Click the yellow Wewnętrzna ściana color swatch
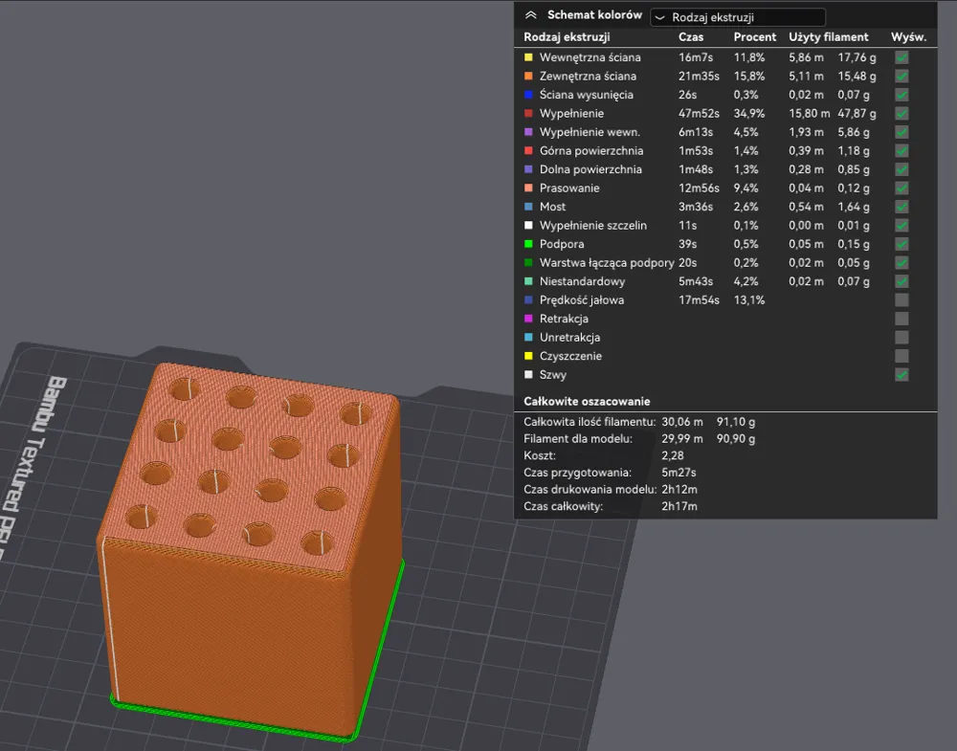The width and height of the screenshot is (957, 751). [x=528, y=57]
